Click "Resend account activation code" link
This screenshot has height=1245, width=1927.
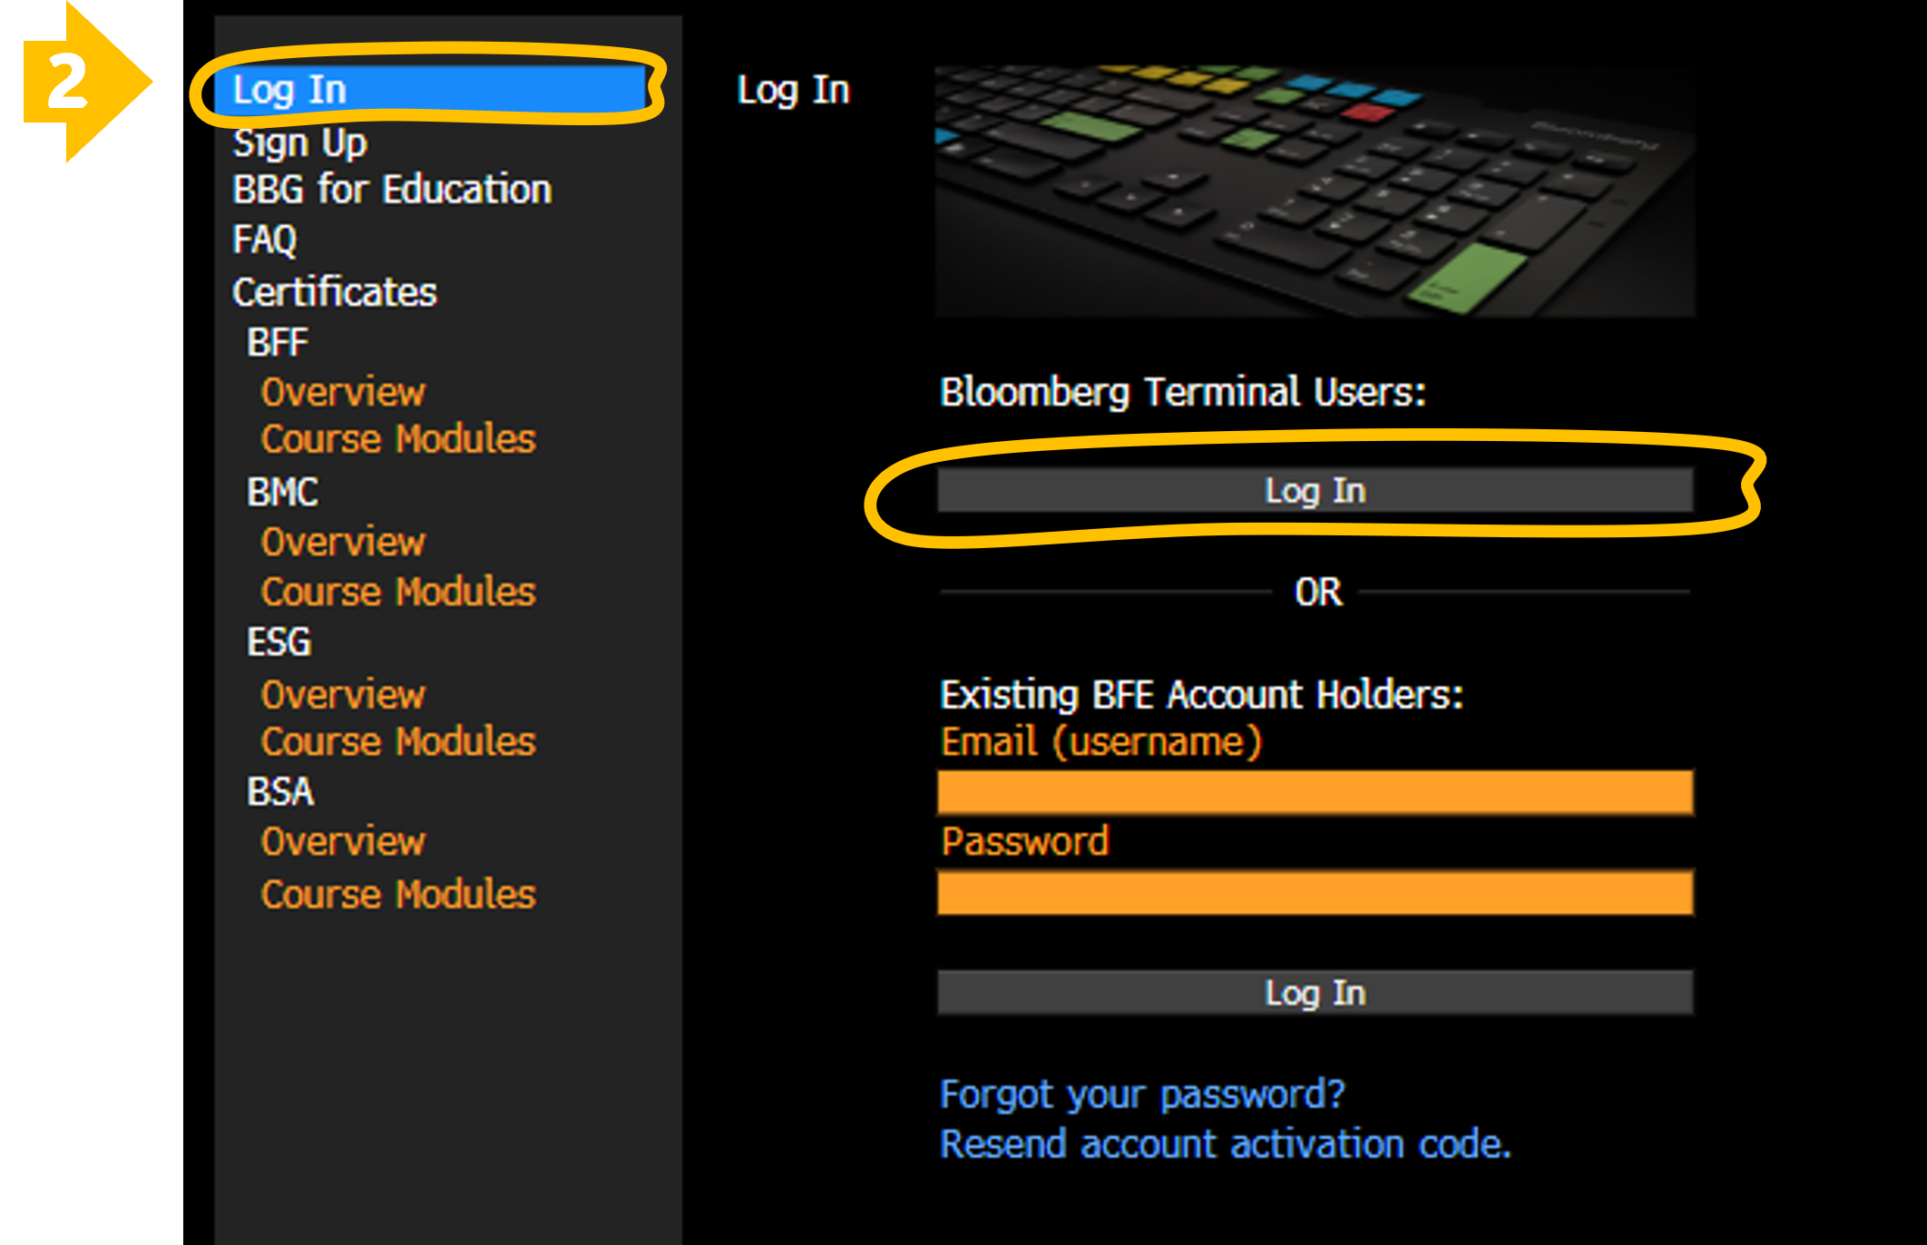(1225, 1144)
